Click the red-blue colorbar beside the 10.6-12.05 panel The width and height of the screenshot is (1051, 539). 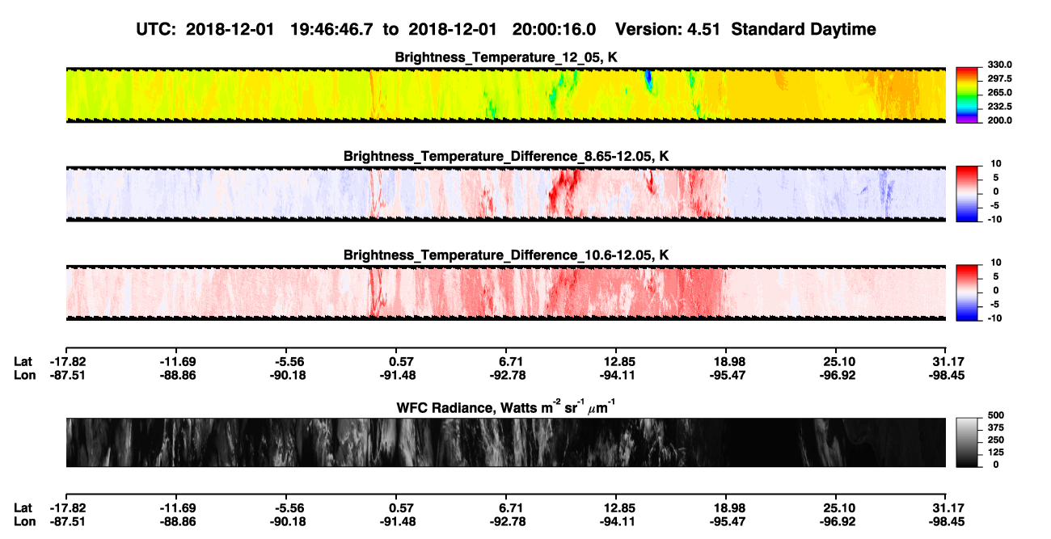(966, 293)
